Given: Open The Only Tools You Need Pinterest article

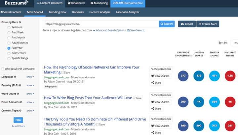Looking at the screenshot, I should 95,122.
